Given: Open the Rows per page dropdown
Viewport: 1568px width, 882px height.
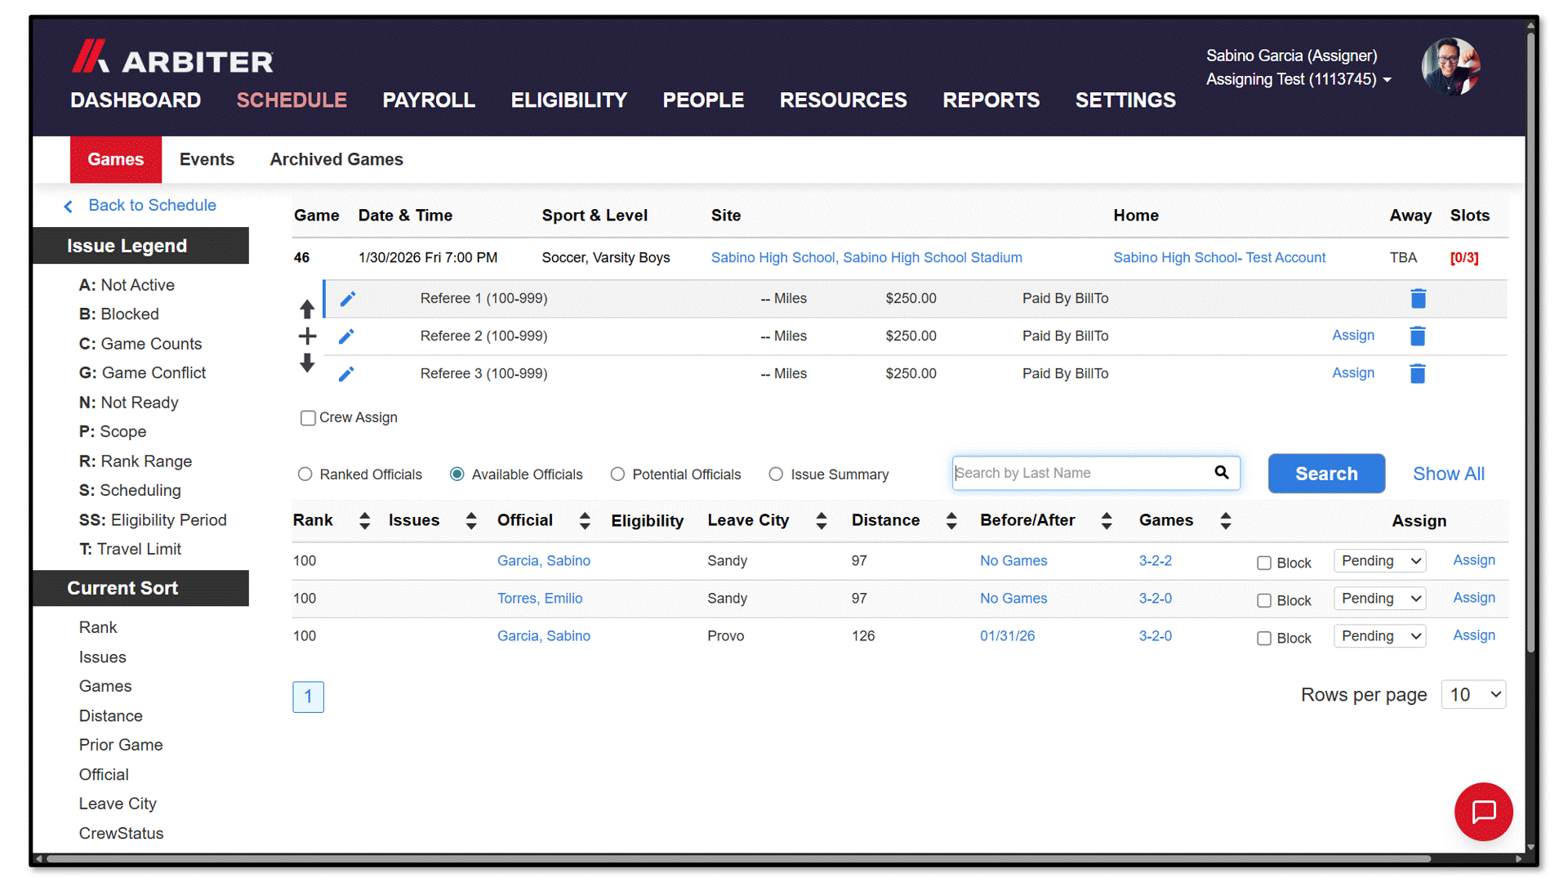Looking at the screenshot, I should pos(1474,695).
